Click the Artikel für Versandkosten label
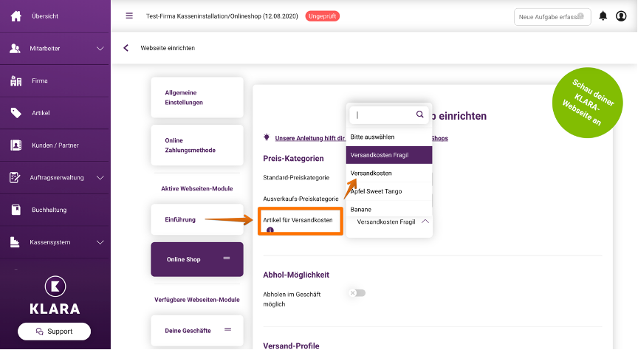 coord(298,220)
